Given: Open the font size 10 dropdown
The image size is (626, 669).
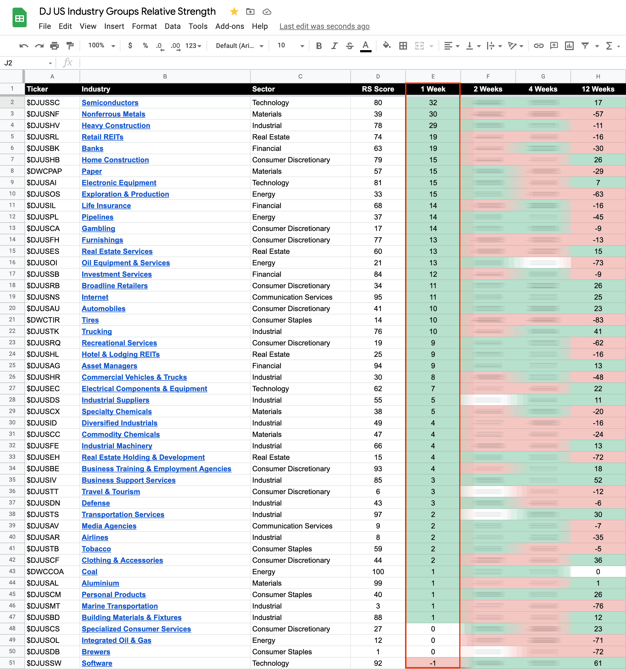Looking at the screenshot, I should pyautogui.click(x=290, y=45).
